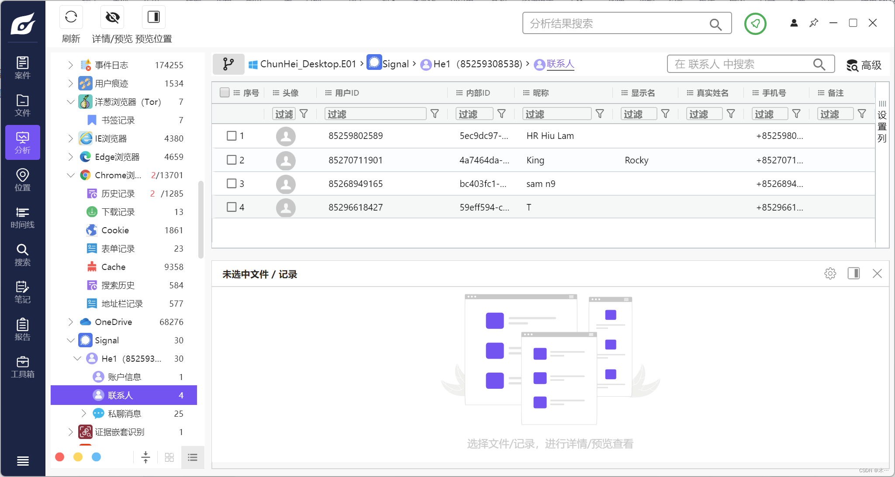Open the Timeline (时间线) sidebar section
Screen dimensions: 895x477
pos(22,218)
